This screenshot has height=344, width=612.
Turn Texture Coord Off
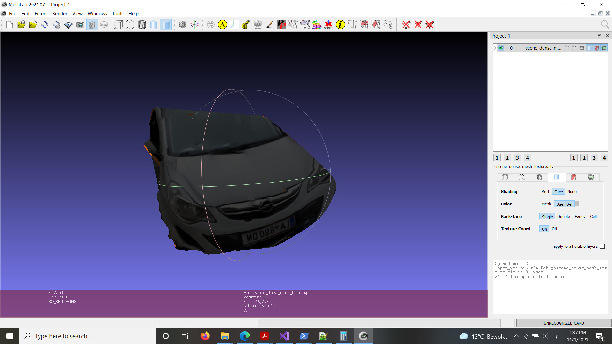(x=554, y=229)
